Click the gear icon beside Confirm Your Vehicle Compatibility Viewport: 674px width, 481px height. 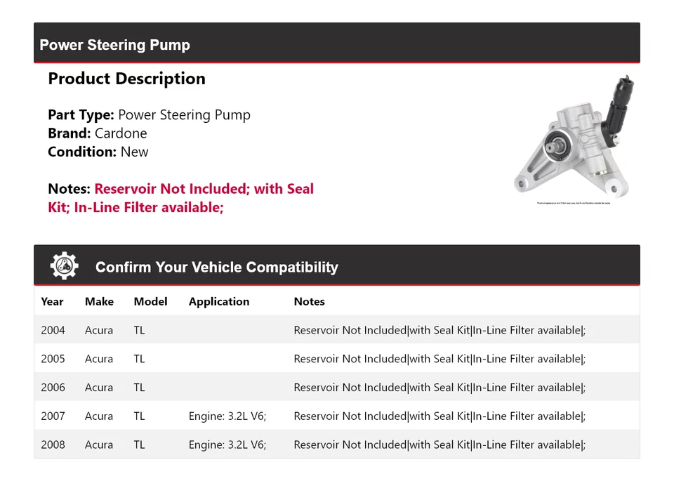point(64,266)
